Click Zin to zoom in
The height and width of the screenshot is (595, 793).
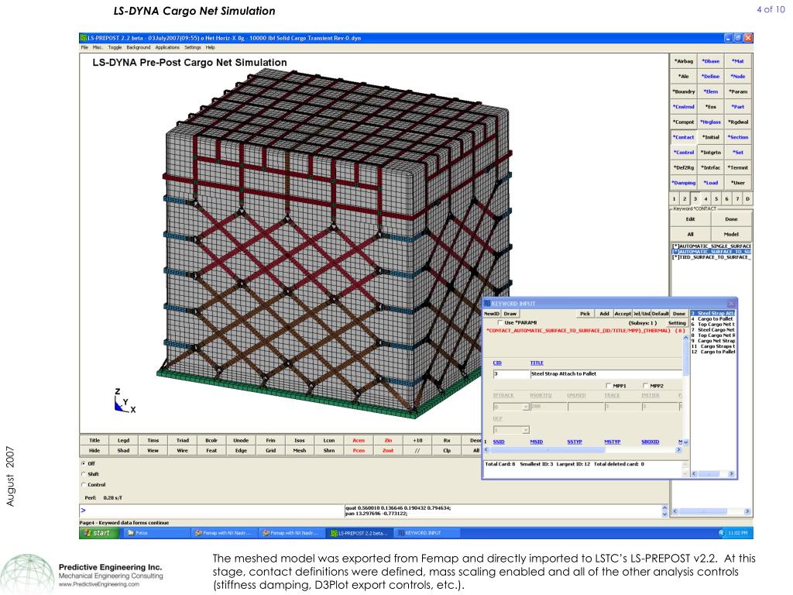click(388, 440)
